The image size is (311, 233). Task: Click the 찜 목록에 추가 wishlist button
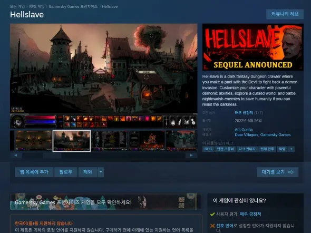34,172
